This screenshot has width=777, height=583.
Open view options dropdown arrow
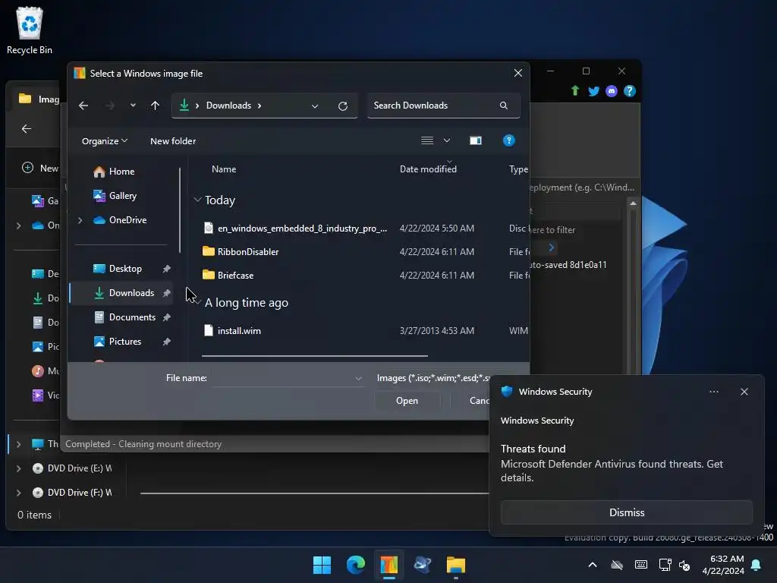pos(447,140)
